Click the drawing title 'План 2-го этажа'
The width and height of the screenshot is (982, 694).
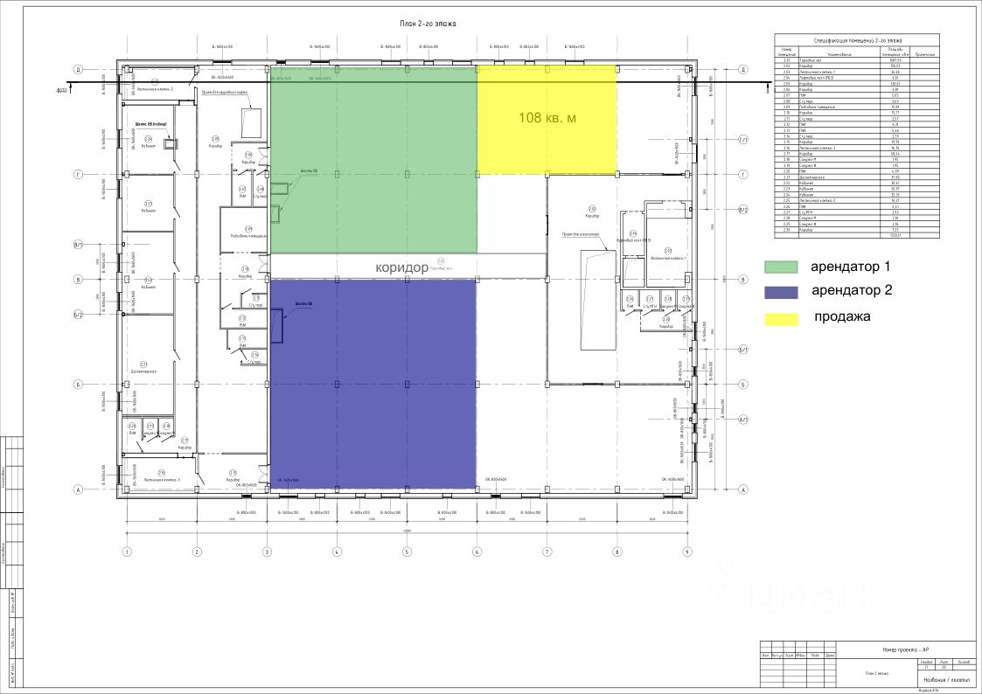point(428,24)
